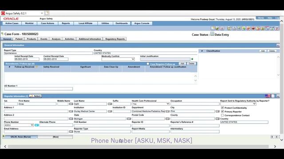Click the last toolbar icon with red check

(x=277, y=28)
